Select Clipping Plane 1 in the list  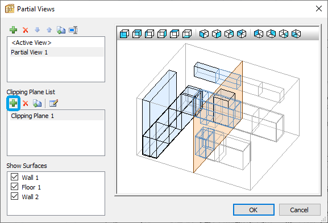[57, 116]
